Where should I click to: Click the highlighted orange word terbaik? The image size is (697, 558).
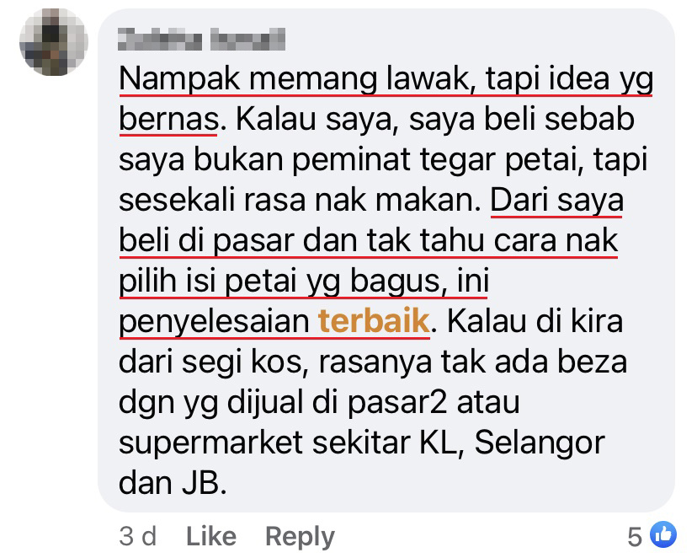(x=374, y=320)
